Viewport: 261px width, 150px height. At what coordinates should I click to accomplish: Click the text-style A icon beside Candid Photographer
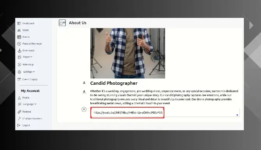84,83
